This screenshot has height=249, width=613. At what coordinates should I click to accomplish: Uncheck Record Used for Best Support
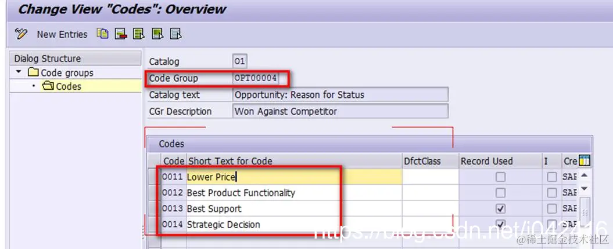pos(500,209)
